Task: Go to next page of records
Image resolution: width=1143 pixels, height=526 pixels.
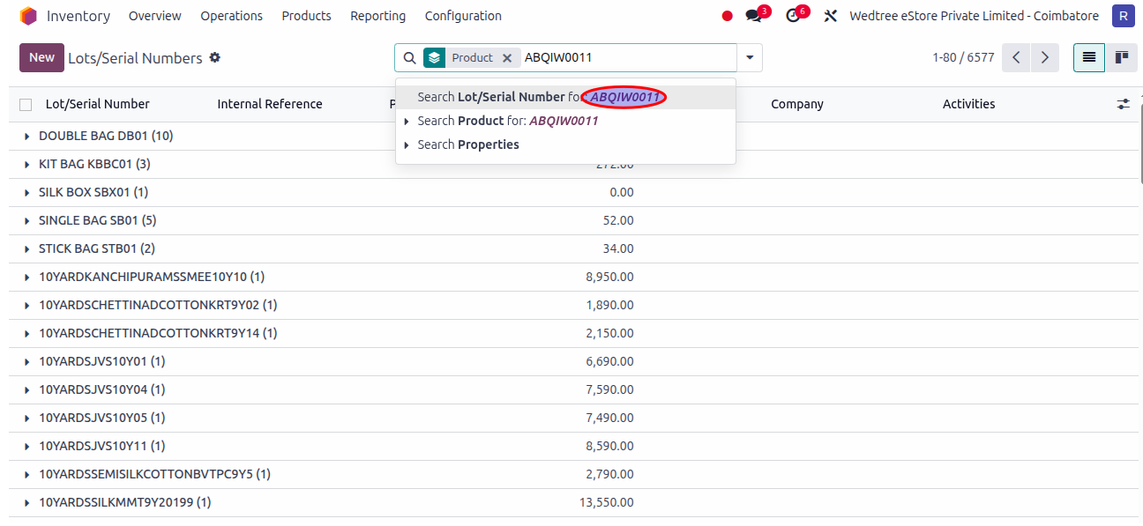Action: pos(1045,57)
